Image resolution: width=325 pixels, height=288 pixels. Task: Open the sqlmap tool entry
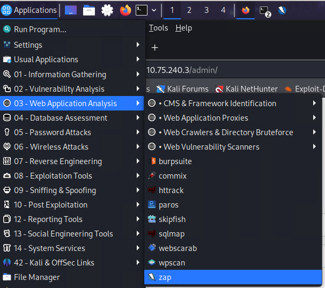173,234
